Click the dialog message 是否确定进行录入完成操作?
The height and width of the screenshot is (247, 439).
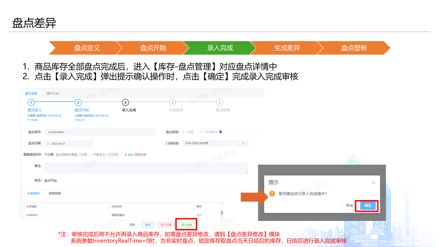(303, 194)
